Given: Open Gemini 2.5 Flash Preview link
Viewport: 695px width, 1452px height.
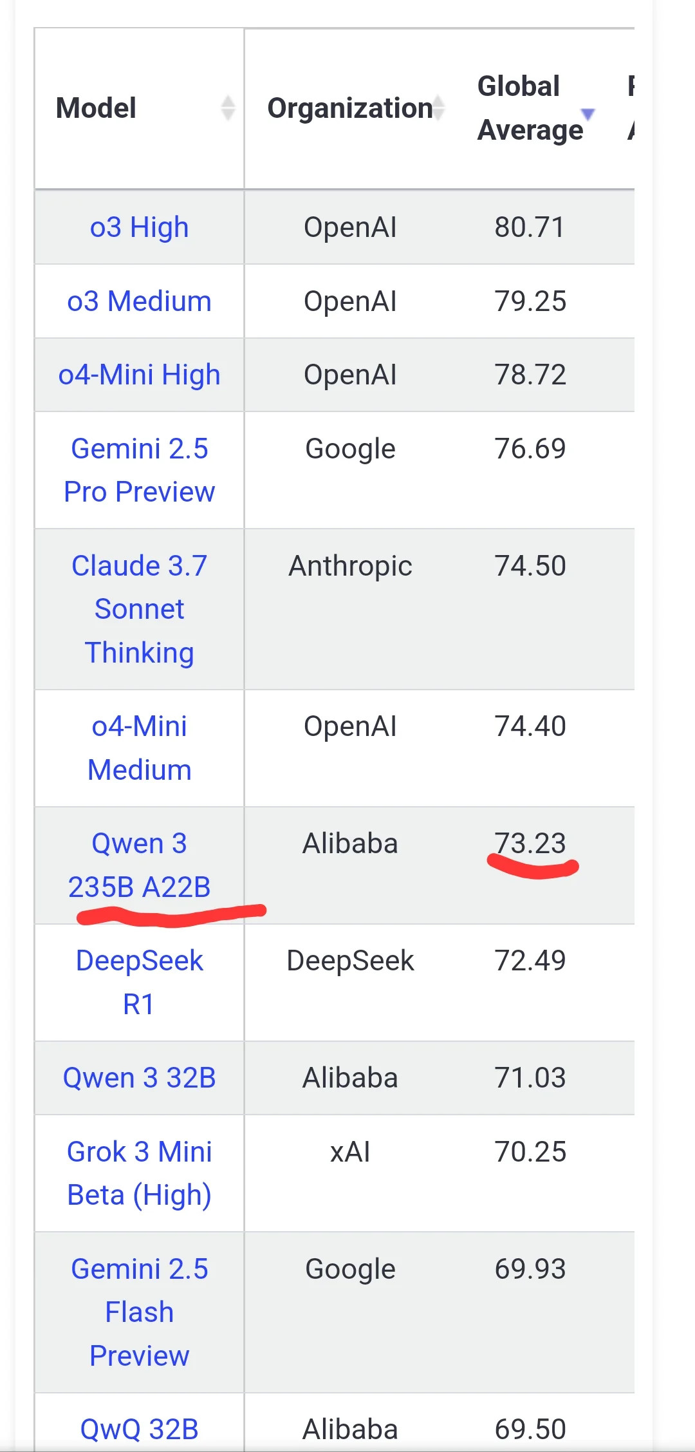Looking at the screenshot, I should coord(139,1312).
